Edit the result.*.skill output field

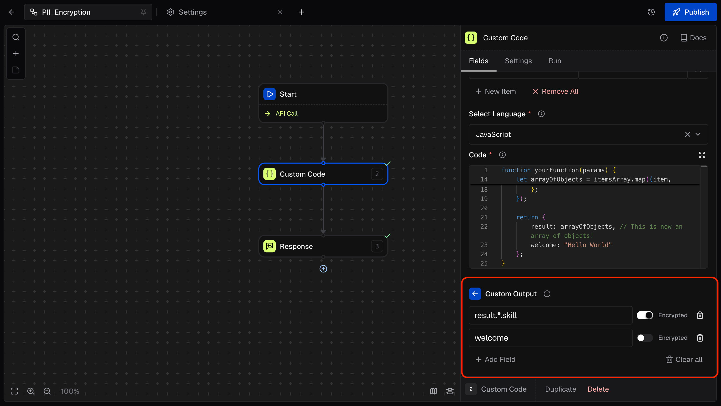point(551,315)
